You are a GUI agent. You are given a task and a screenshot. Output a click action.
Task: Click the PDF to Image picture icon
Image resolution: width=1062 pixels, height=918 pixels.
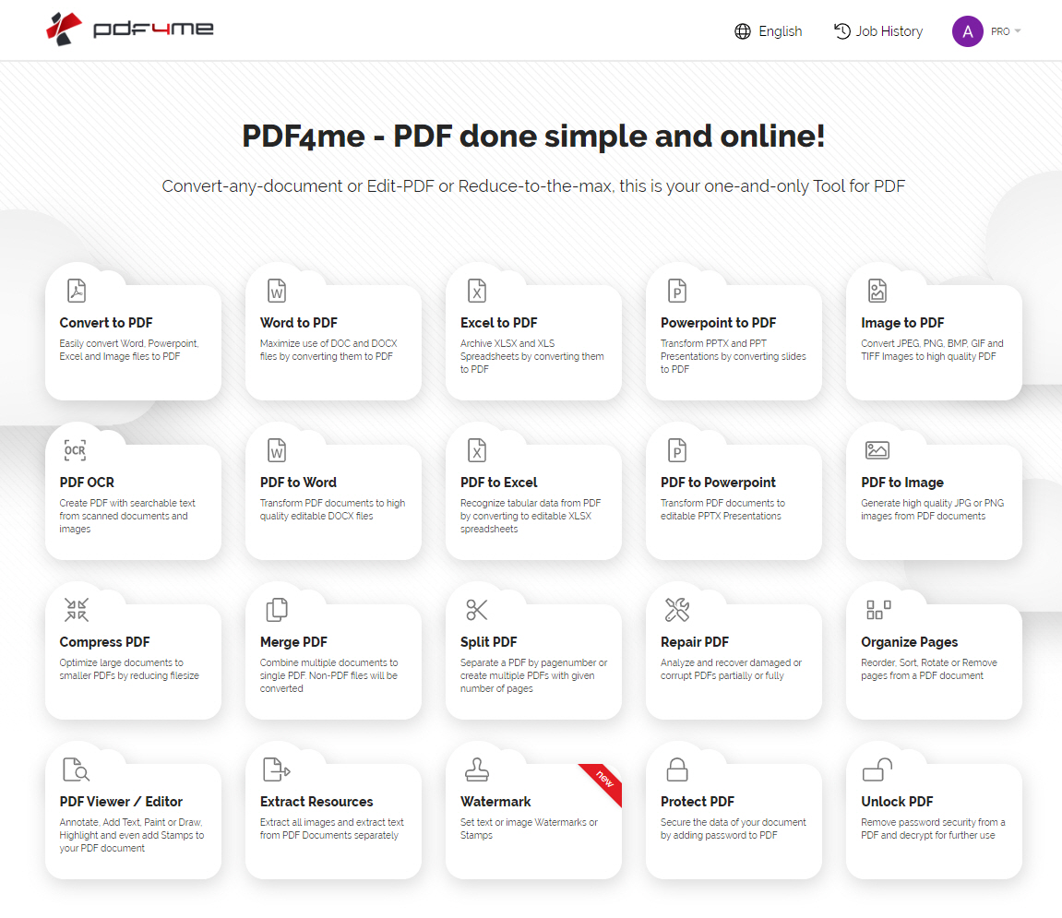874,449
